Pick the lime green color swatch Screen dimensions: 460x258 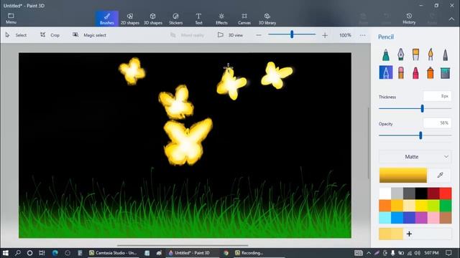(433, 206)
